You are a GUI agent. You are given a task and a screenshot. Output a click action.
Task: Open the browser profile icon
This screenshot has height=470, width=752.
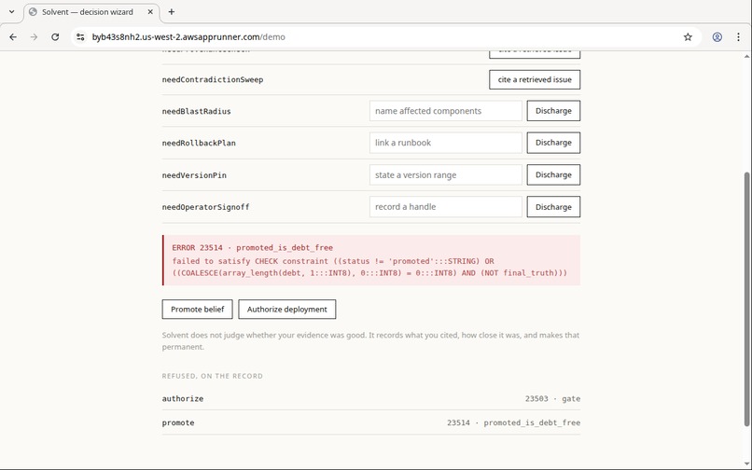717,37
